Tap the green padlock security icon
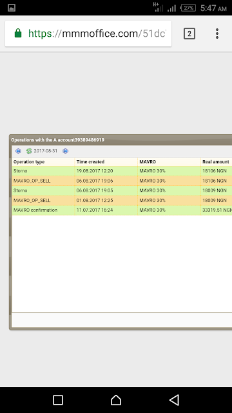Viewport: 232px width, 413px height. (x=18, y=34)
